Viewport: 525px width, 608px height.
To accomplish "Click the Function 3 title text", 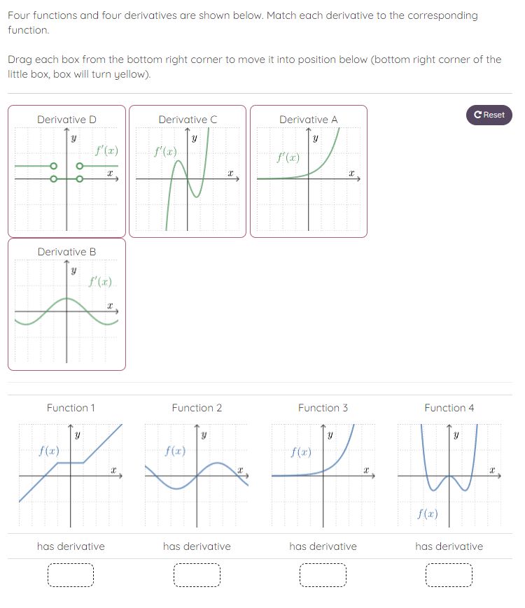I will tap(323, 408).
